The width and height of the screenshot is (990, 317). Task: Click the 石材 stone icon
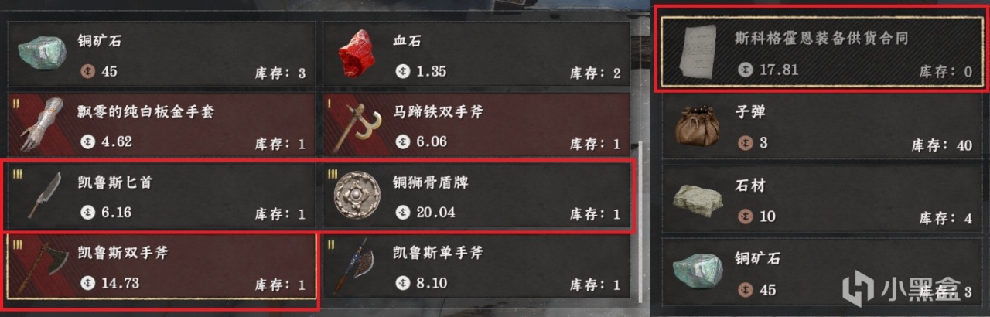click(698, 199)
